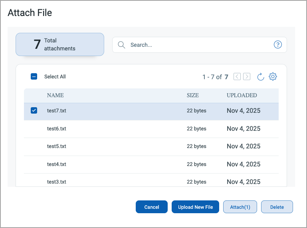The image size is (307, 228).
Task: Delete the selected attachment
Action: (x=277, y=207)
